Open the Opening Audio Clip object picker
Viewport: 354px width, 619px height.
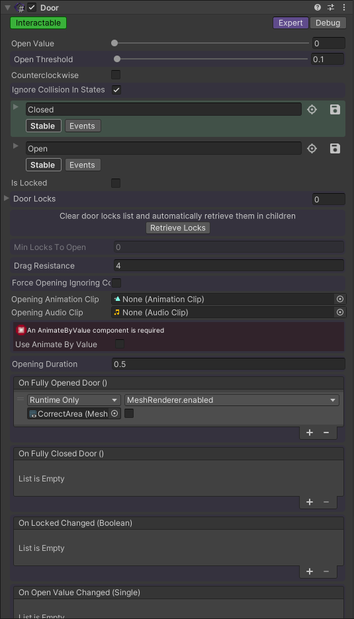coord(340,312)
